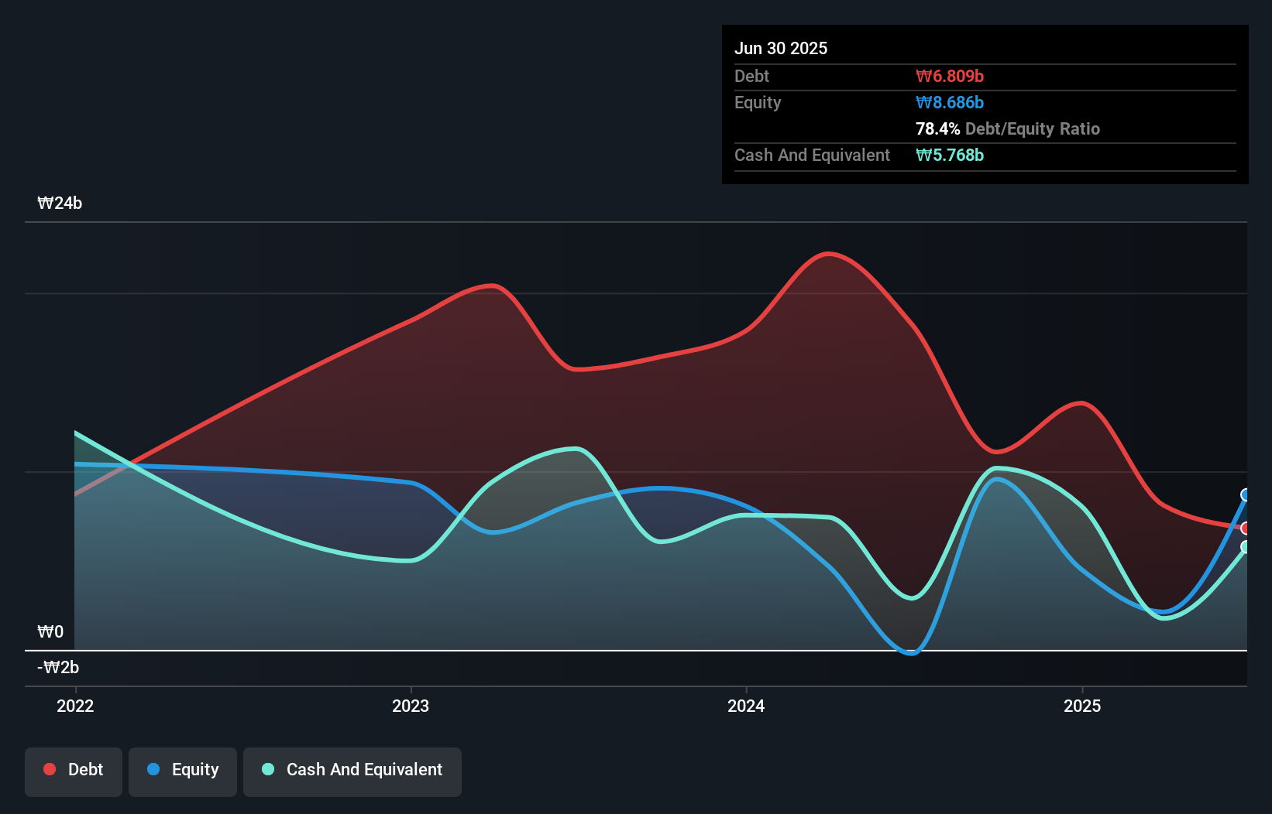The width and height of the screenshot is (1272, 814).
Task: Select the 2023 axis label
Action: [411, 706]
